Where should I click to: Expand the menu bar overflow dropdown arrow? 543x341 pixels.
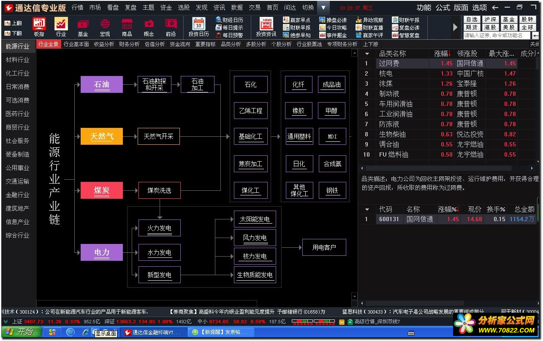pos(323,7)
